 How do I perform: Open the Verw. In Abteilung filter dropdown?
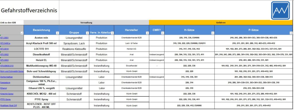click(112, 33)
